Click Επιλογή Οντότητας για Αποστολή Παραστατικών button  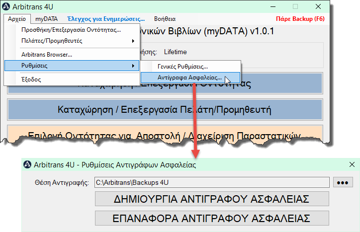click(165, 134)
